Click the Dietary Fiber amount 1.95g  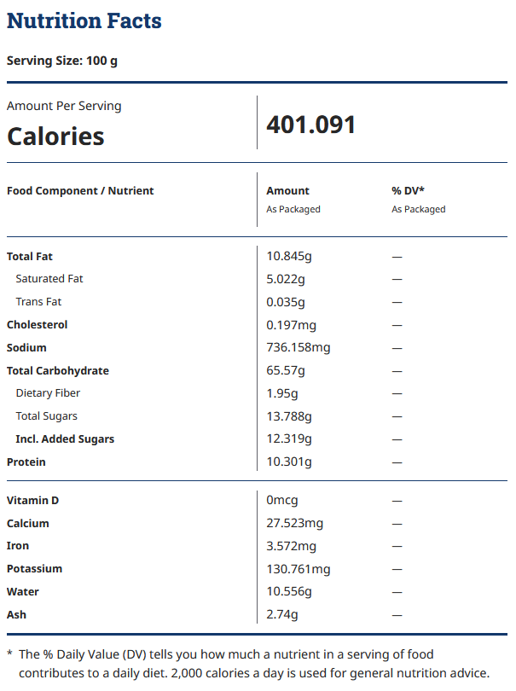coord(282,393)
